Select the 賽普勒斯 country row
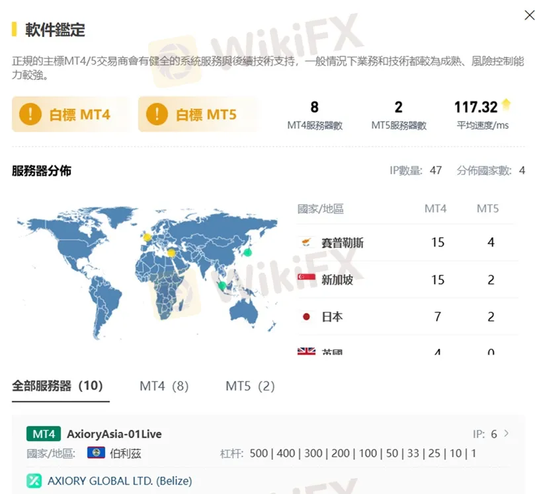The height and width of the screenshot is (494, 535). click(408, 242)
